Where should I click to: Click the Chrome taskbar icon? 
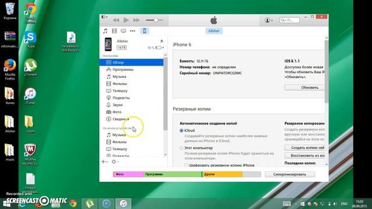(73, 204)
